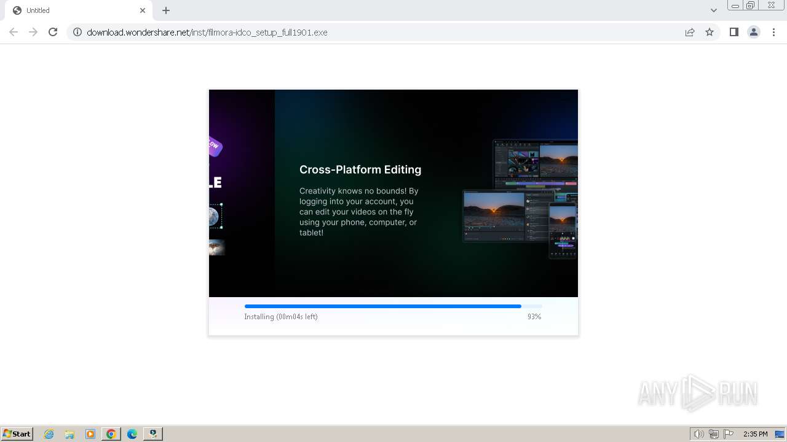This screenshot has width=787, height=442.
Task: Minimize the Chrome window
Action: click(x=735, y=6)
